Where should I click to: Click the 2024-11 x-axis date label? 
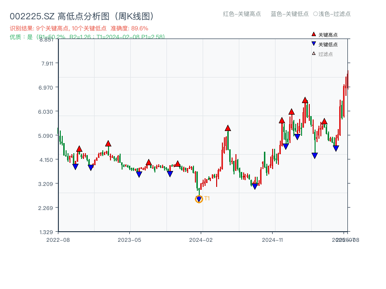point(272,240)
